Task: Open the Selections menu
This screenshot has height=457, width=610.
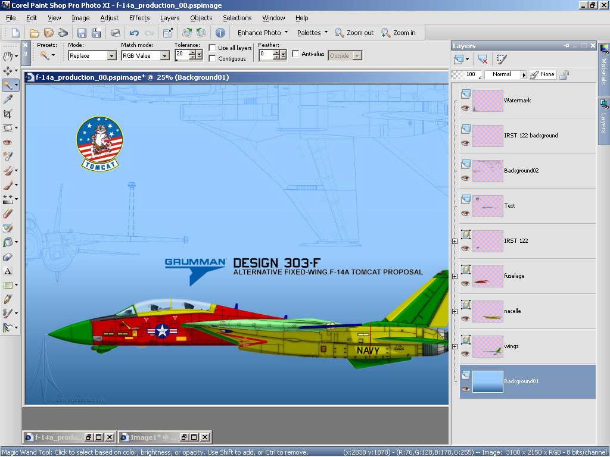Action: click(x=237, y=18)
